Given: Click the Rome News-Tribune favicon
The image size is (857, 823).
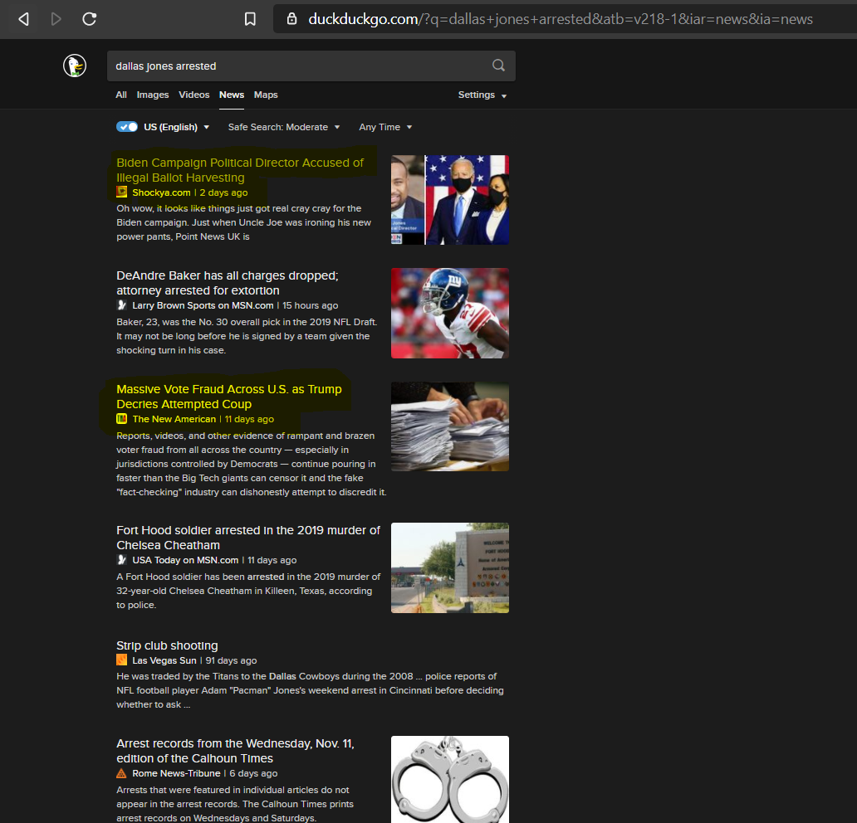Looking at the screenshot, I should coord(122,773).
